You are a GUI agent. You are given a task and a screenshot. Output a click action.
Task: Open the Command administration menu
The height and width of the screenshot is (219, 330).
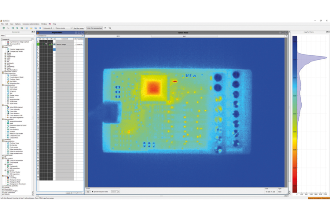coord(31,24)
